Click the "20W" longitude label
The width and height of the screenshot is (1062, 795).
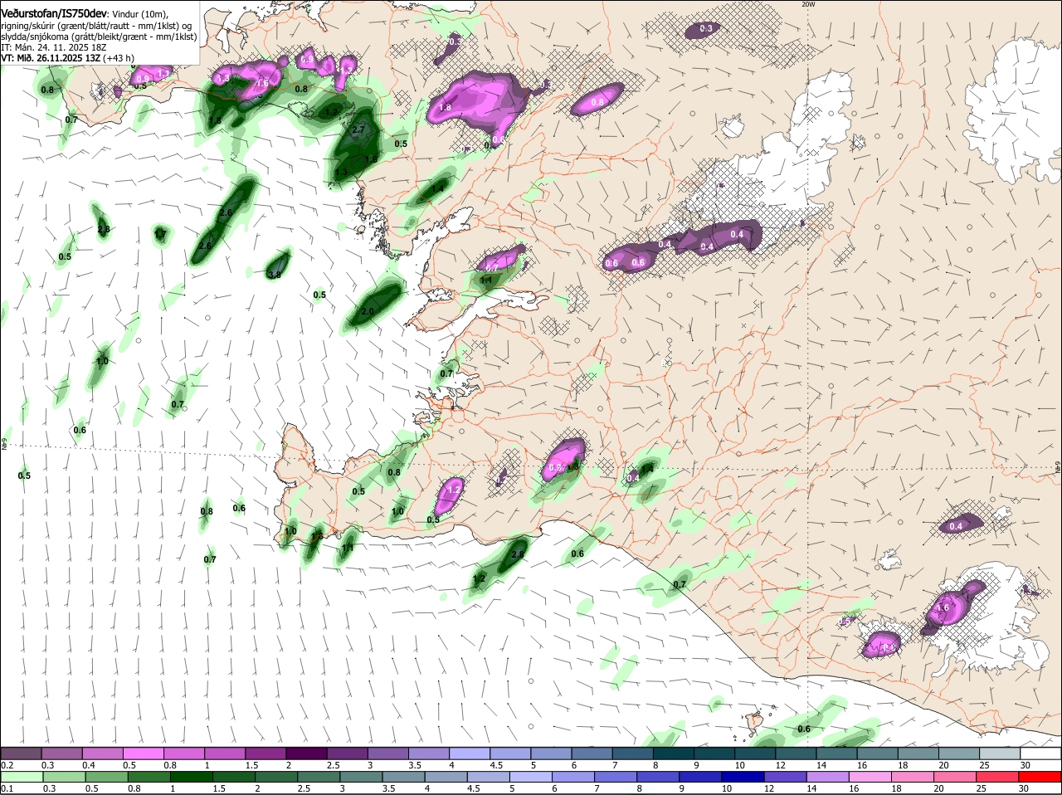(x=808, y=4)
